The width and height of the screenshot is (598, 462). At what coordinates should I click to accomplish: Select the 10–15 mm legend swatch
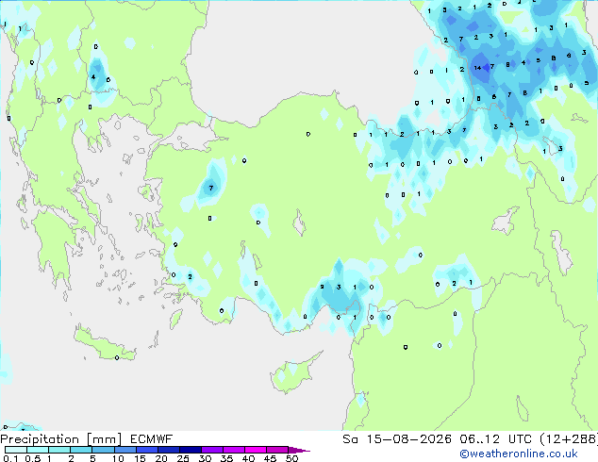pos(125,450)
